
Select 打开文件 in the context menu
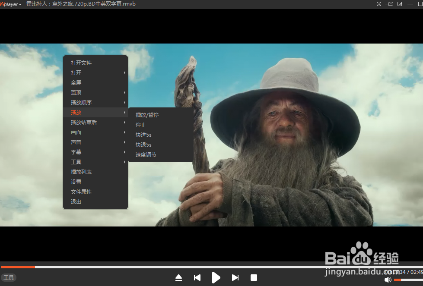coord(95,63)
